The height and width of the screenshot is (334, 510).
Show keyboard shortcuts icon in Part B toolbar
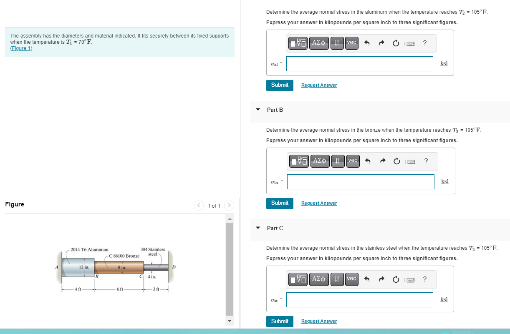click(412, 161)
